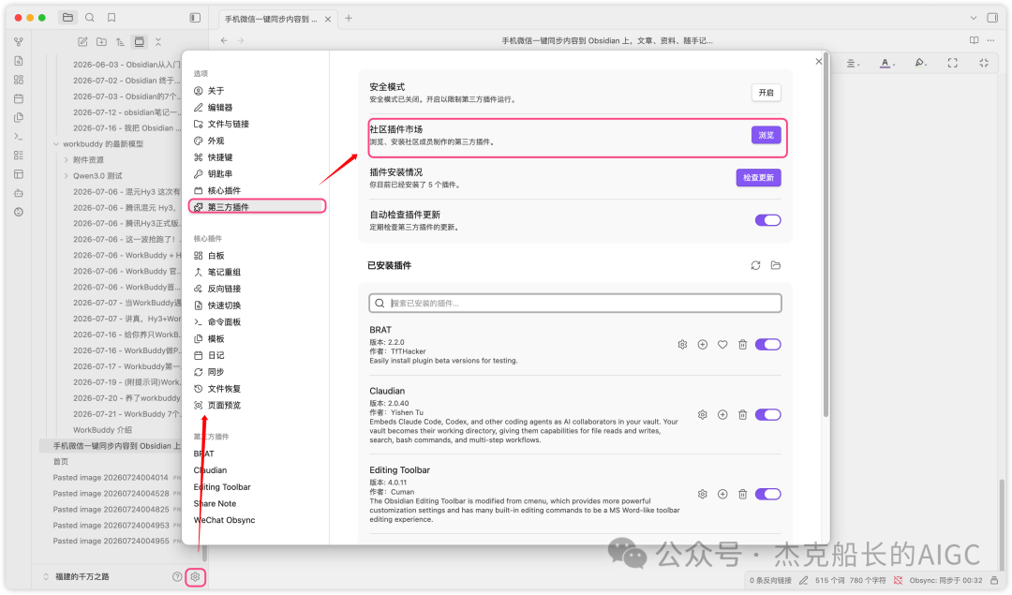Click the installed plugins search field
1012x595 pixels.
tap(575, 304)
